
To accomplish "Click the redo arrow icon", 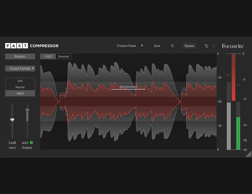I will click(x=214, y=46).
